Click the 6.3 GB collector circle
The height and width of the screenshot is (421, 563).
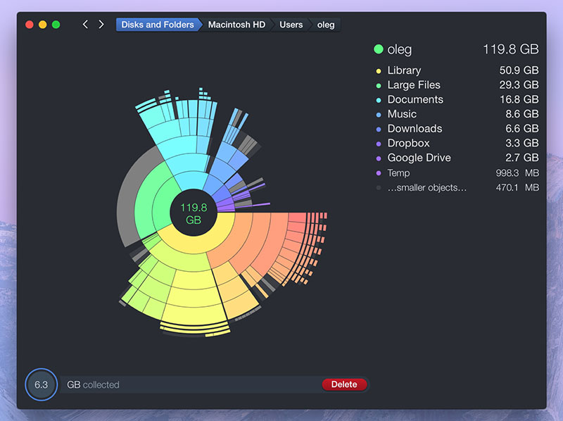(41, 384)
